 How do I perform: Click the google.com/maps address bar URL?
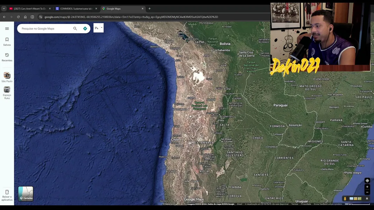tap(131, 17)
